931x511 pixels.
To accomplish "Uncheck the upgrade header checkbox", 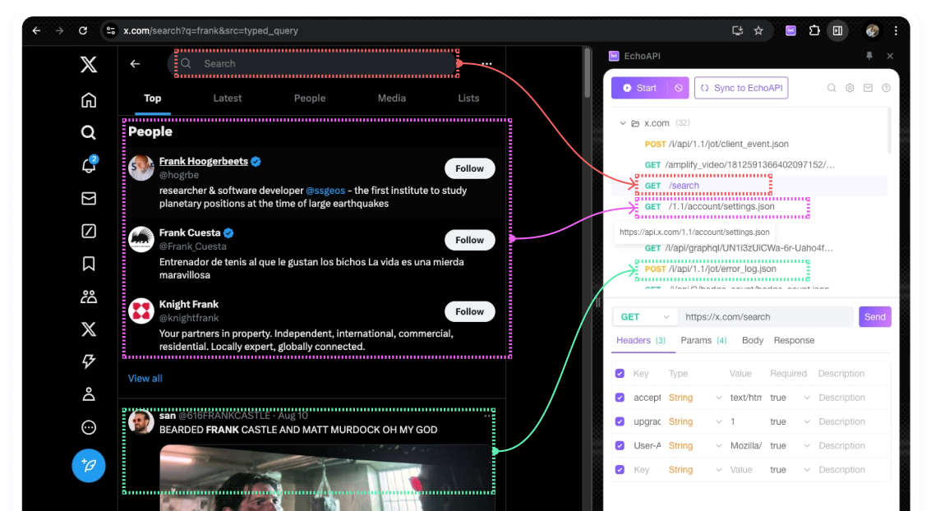I will [620, 421].
